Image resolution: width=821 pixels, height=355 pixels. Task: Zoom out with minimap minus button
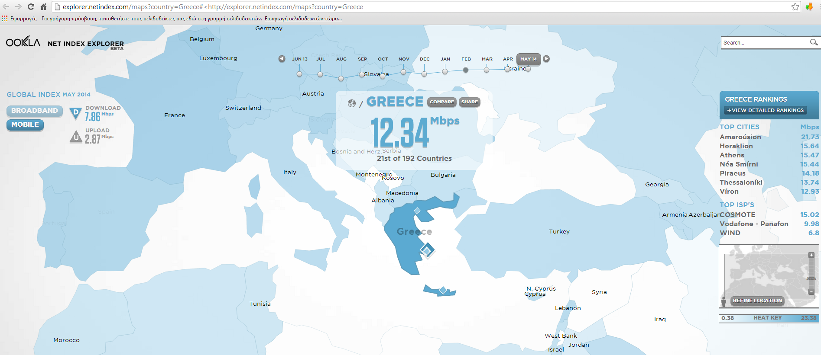pos(811,291)
